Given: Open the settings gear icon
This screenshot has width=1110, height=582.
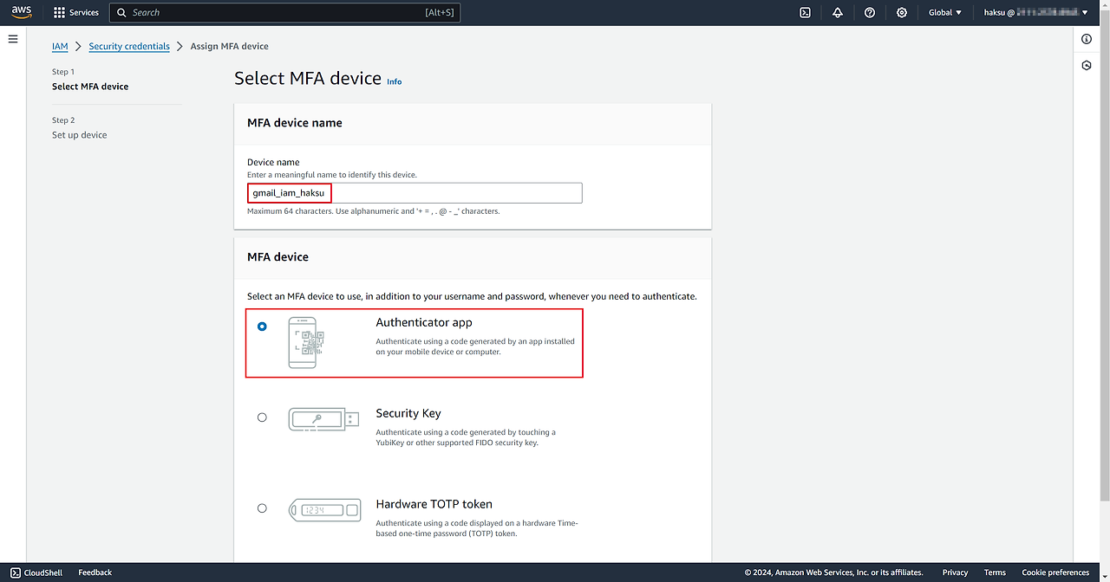Looking at the screenshot, I should [x=902, y=12].
